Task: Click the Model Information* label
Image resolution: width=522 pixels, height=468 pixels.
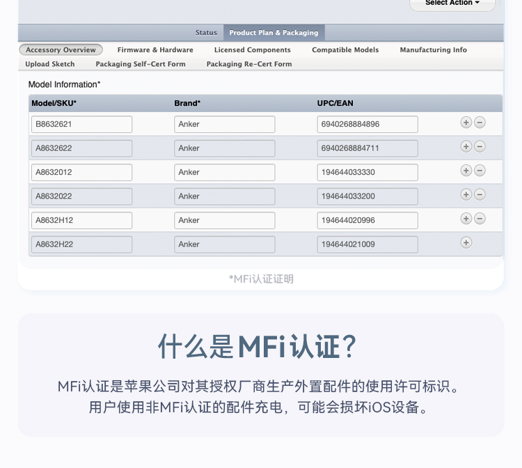Action: 64,84
